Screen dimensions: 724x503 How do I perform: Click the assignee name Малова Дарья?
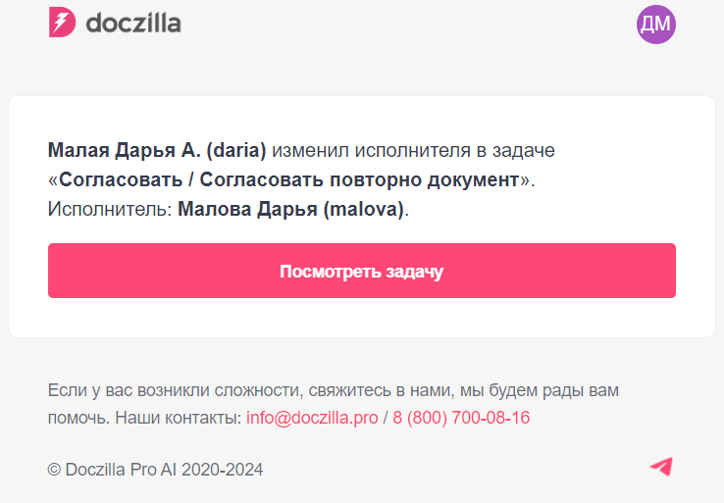(247, 210)
